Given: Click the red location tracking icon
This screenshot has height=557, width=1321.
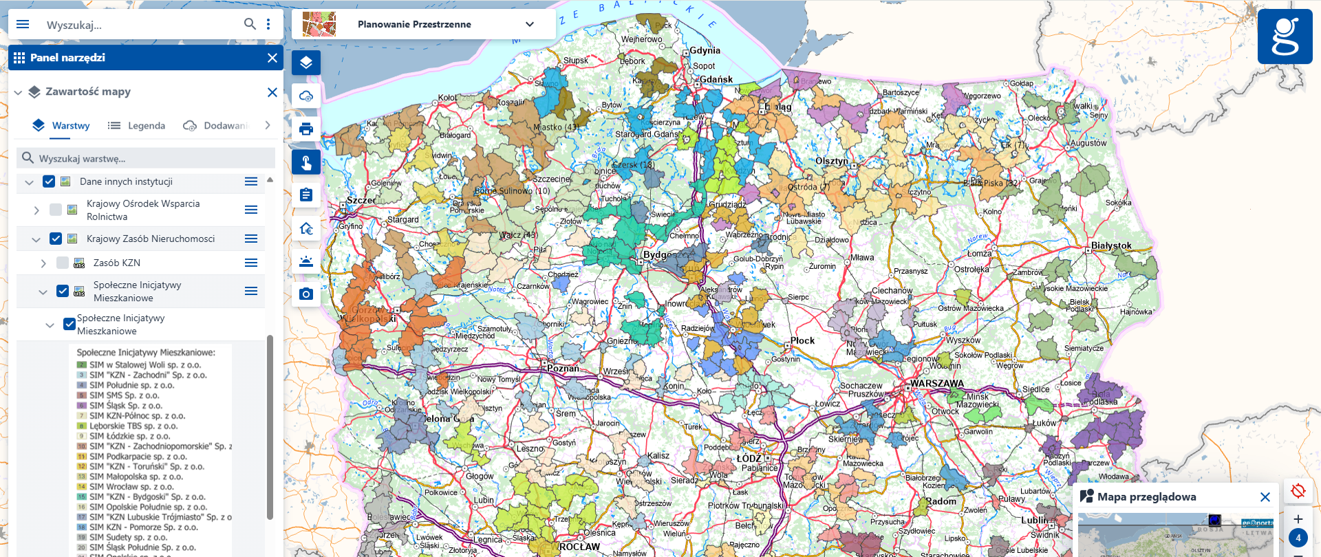Looking at the screenshot, I should click(x=1298, y=491).
